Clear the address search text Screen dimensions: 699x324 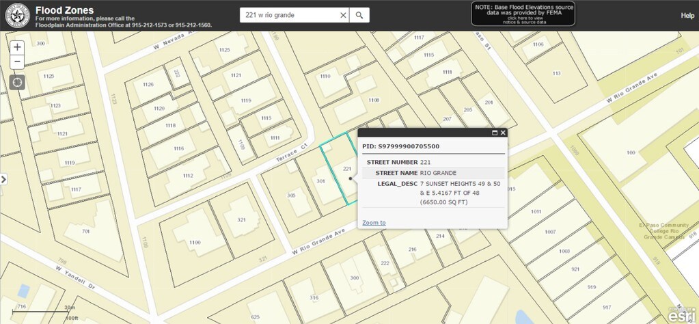click(x=343, y=15)
